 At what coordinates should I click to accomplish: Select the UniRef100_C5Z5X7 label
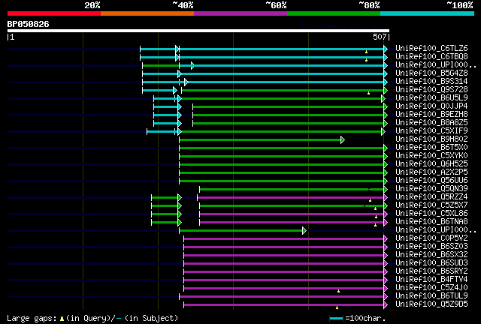(431, 205)
